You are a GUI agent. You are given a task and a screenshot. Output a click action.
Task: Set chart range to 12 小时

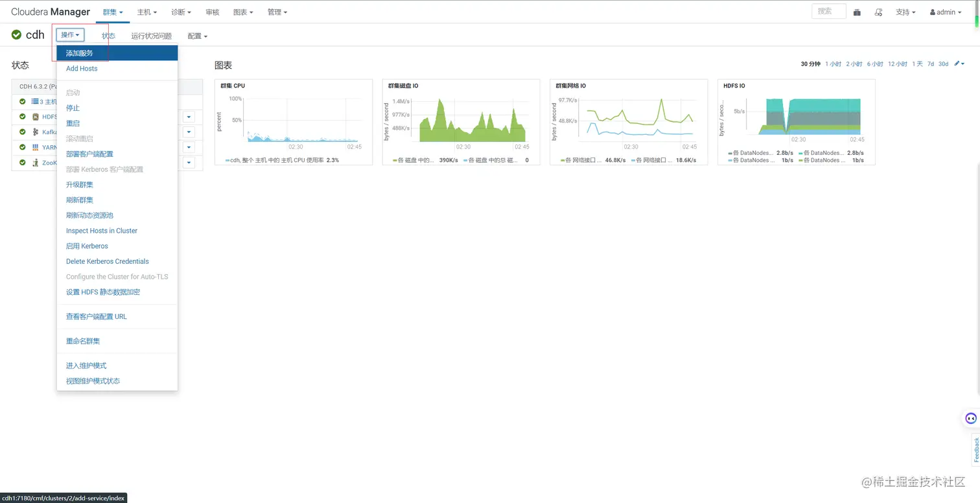[x=898, y=64]
